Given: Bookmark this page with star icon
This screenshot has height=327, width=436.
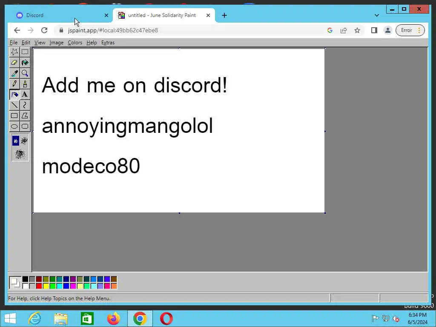Looking at the screenshot, I should coord(357,30).
